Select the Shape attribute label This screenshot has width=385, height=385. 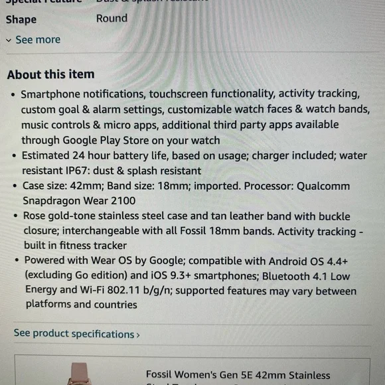point(21,20)
